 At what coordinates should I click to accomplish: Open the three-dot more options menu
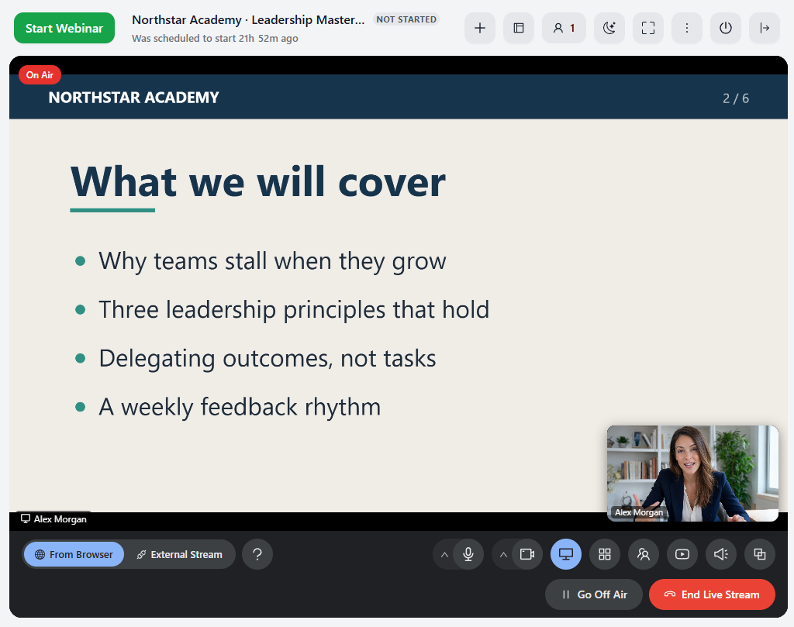(687, 28)
